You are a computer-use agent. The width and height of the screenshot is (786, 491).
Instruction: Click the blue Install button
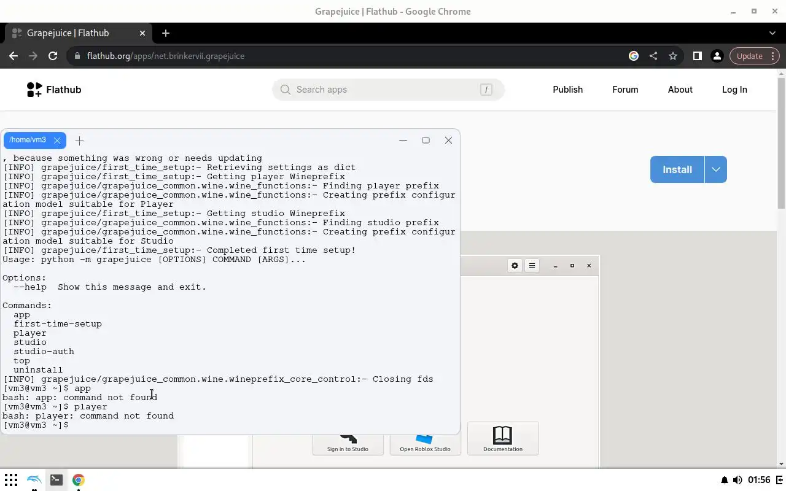(677, 169)
